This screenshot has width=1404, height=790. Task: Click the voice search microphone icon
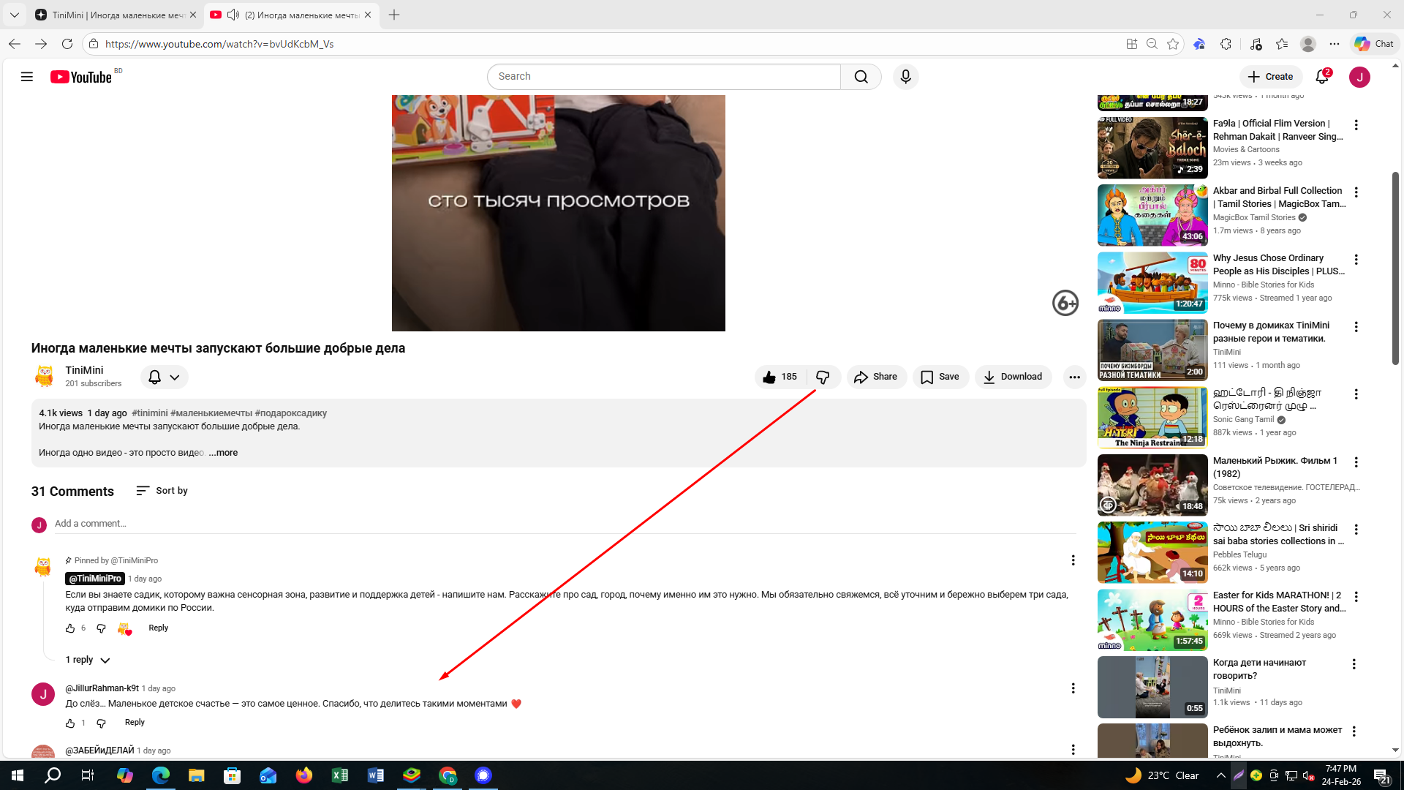point(905,77)
